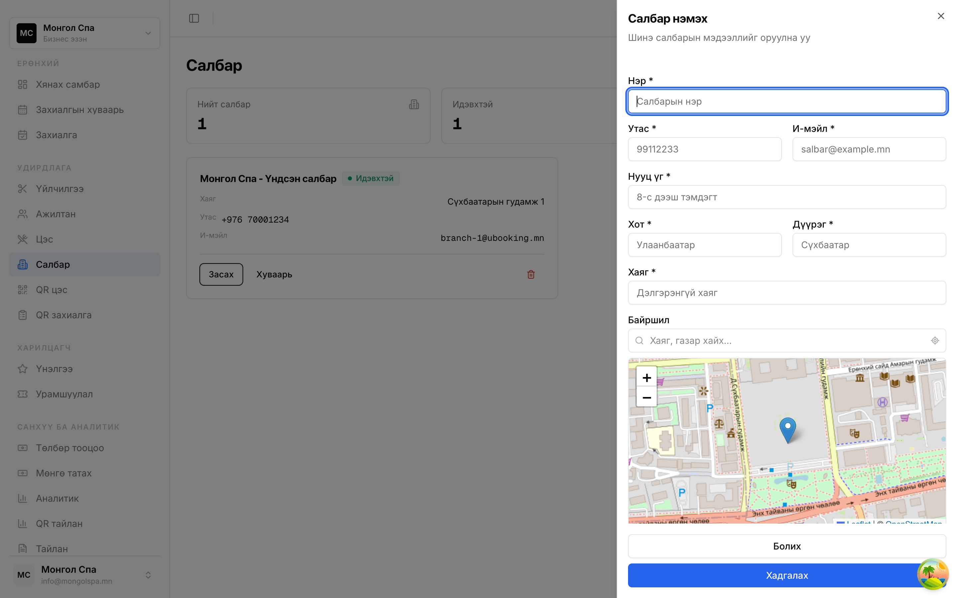Click the +976 70001234 phone text
The width and height of the screenshot is (957, 598).
[x=255, y=220]
